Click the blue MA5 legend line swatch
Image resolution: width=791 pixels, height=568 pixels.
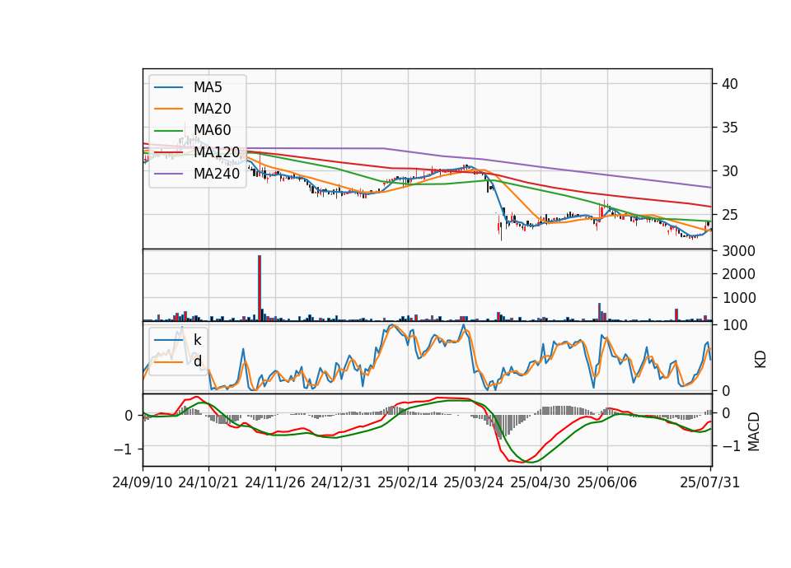(168, 87)
